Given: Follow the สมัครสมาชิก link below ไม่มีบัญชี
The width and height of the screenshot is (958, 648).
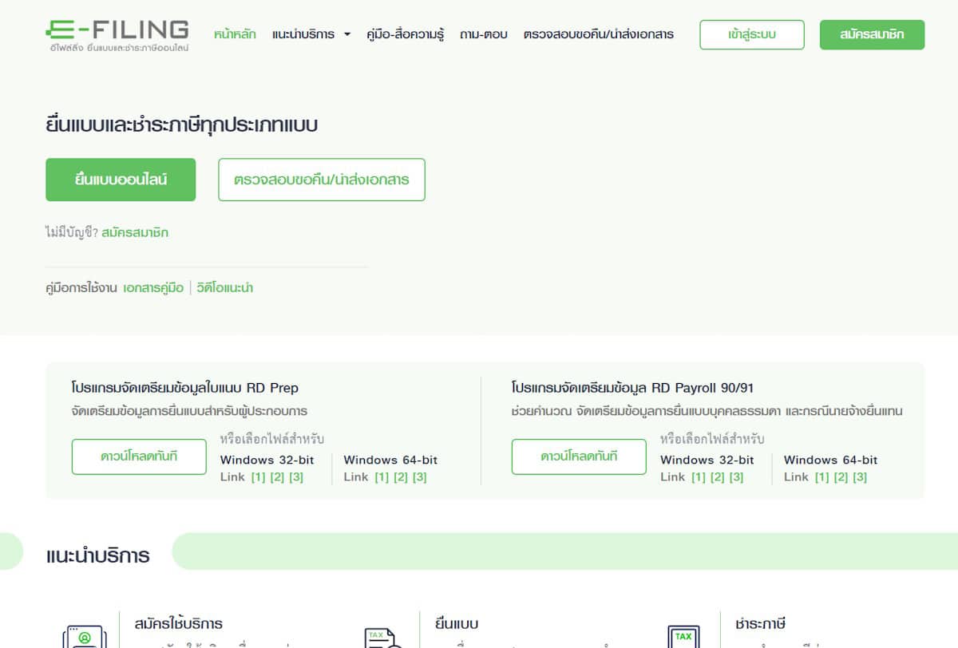Looking at the screenshot, I should 135,233.
